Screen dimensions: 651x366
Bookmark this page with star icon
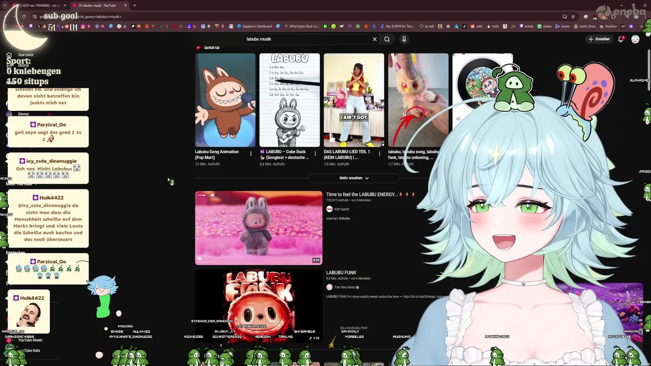point(573,16)
